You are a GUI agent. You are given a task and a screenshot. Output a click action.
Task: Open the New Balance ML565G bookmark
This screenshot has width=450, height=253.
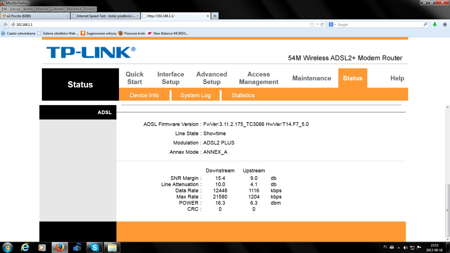coord(168,33)
